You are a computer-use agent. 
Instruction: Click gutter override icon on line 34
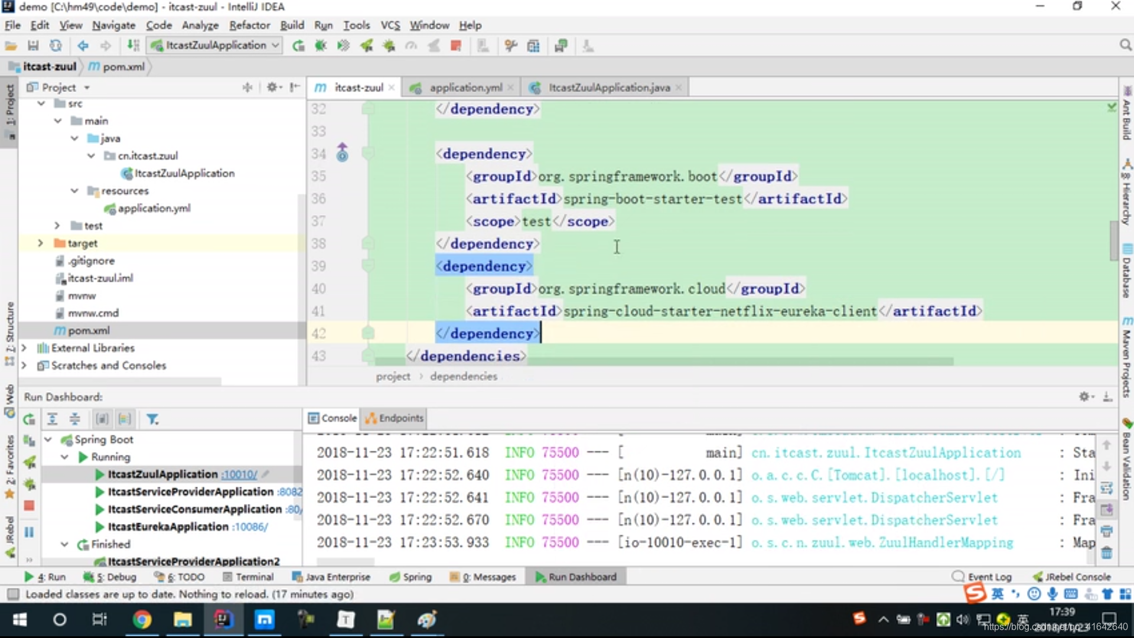pyautogui.click(x=342, y=152)
